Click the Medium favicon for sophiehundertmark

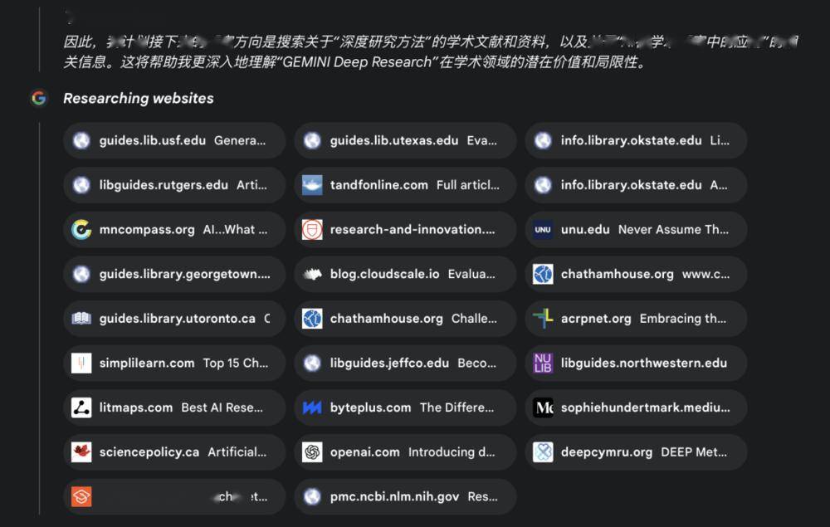pyautogui.click(x=543, y=407)
